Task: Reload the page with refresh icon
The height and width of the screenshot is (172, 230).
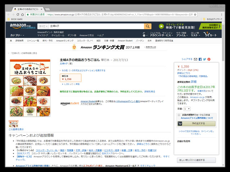Action: tap(18, 14)
